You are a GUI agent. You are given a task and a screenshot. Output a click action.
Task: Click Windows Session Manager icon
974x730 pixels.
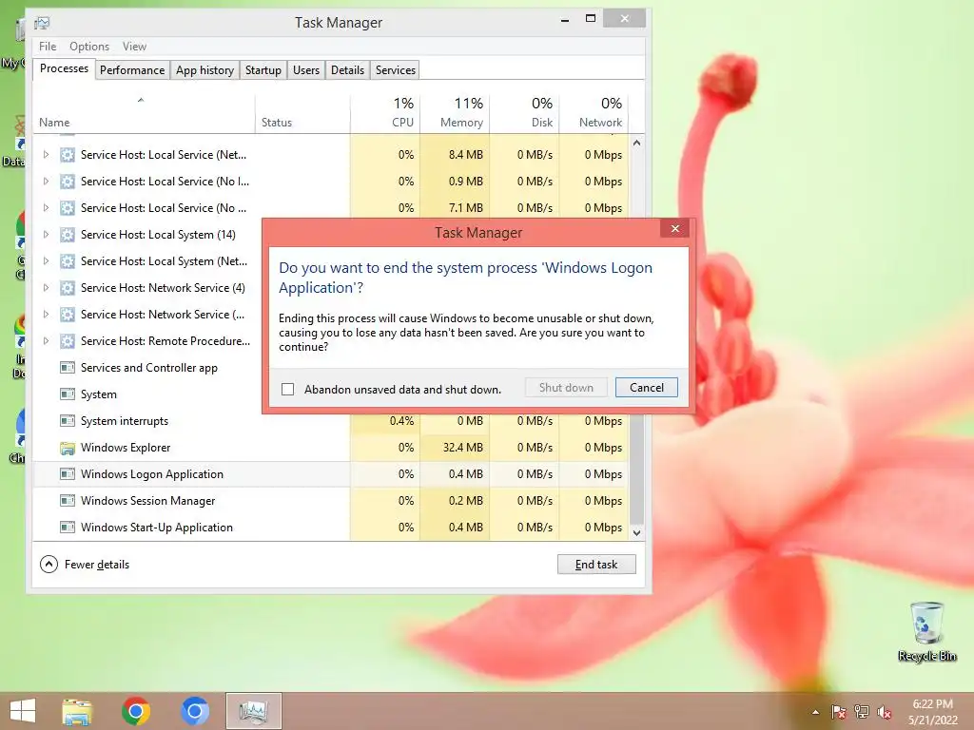(x=68, y=501)
